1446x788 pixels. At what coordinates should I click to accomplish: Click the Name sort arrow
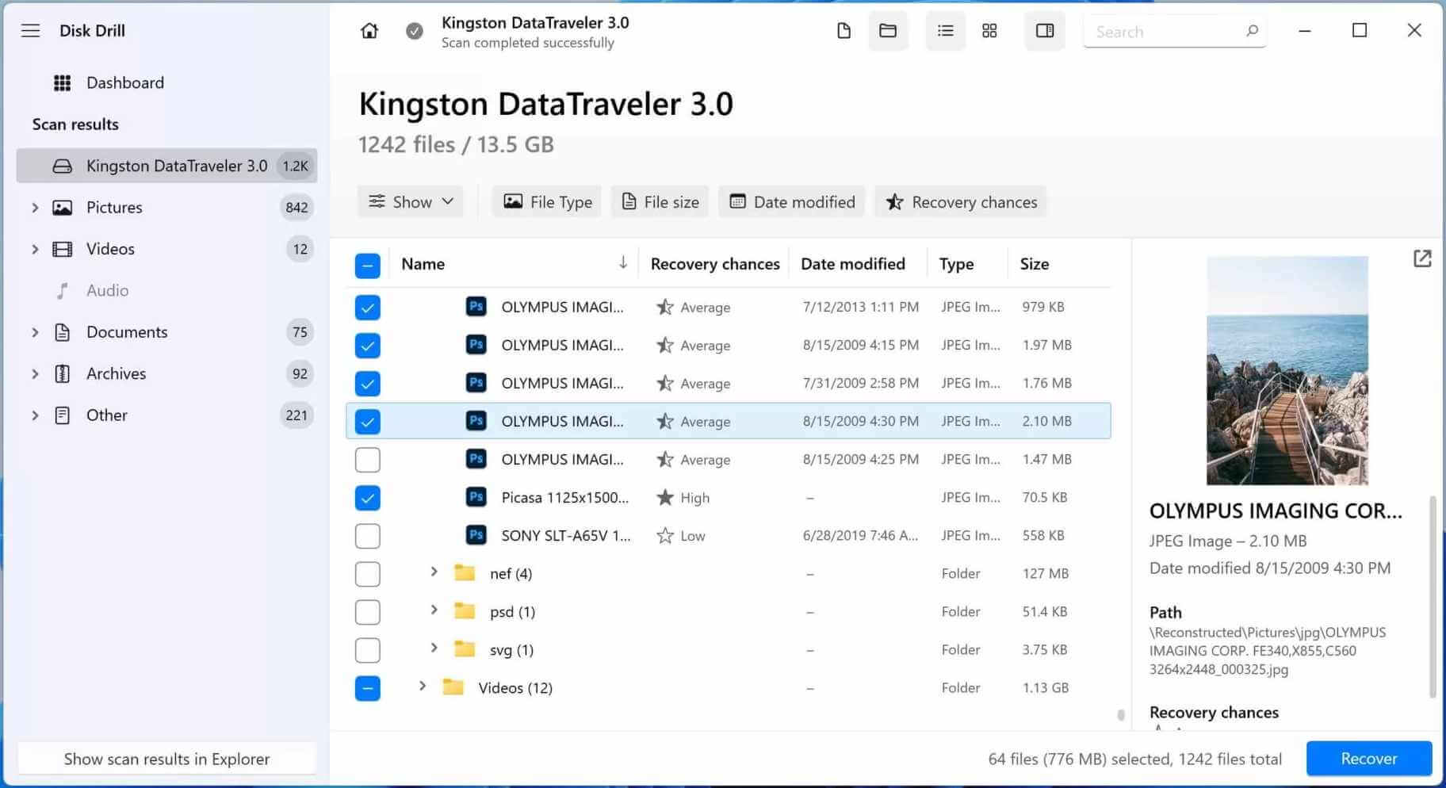623,263
